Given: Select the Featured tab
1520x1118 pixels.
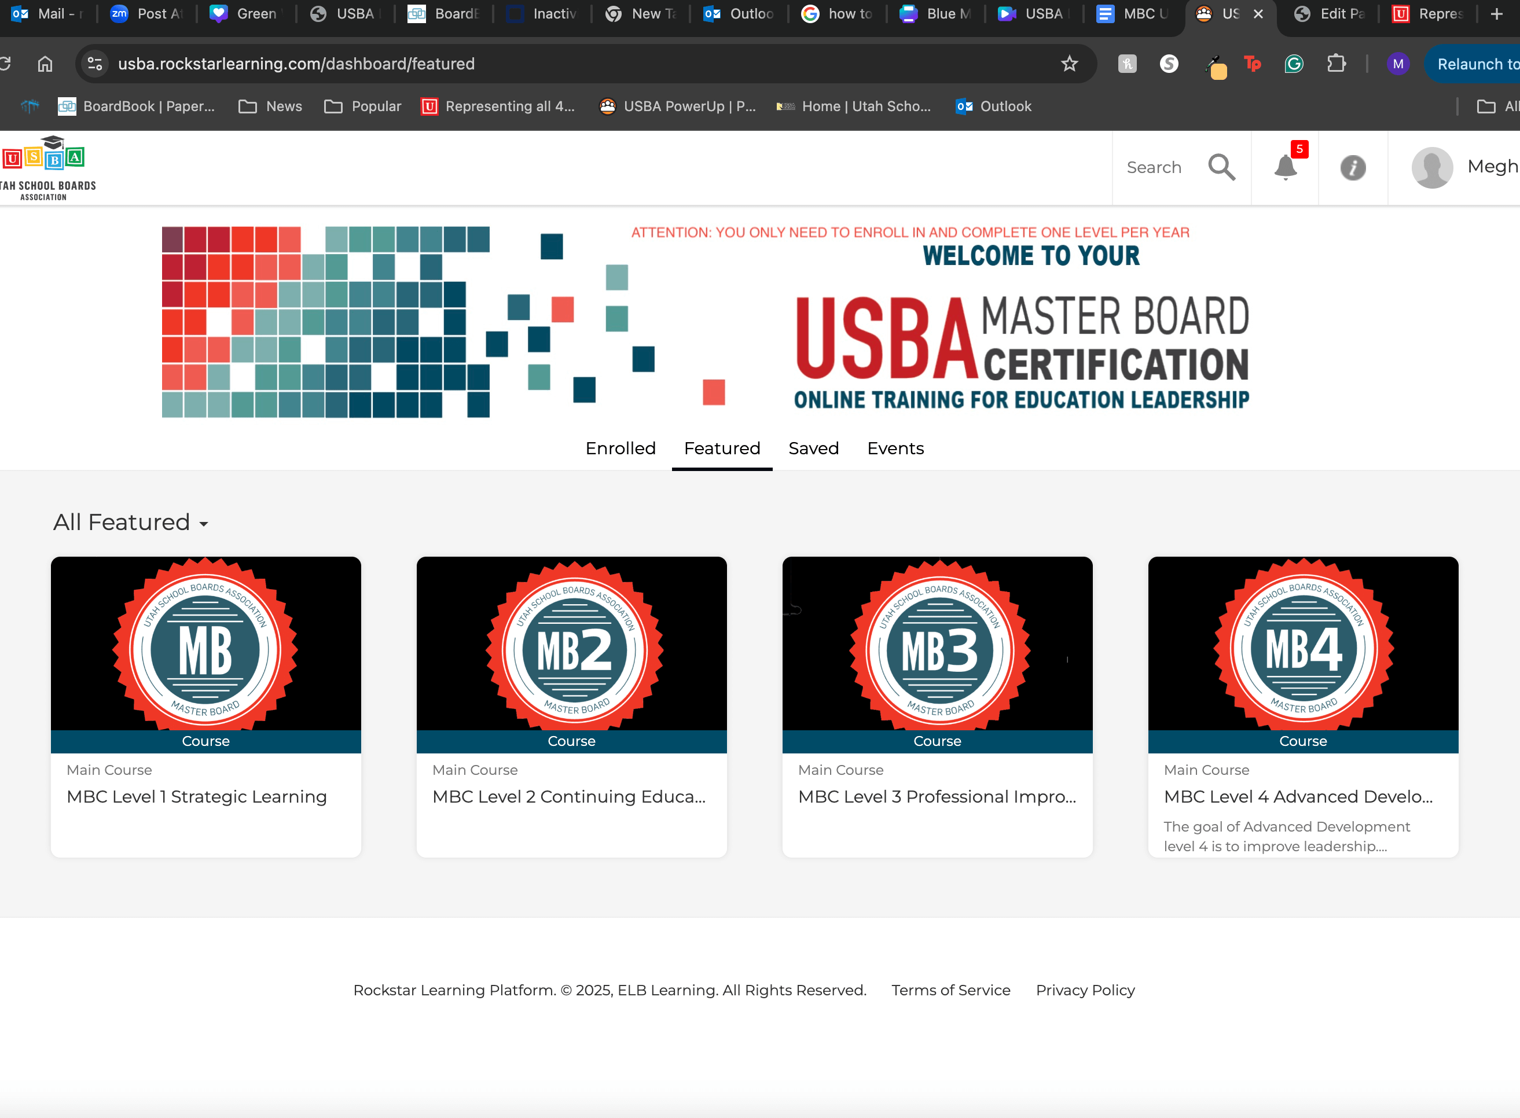Looking at the screenshot, I should 722,448.
